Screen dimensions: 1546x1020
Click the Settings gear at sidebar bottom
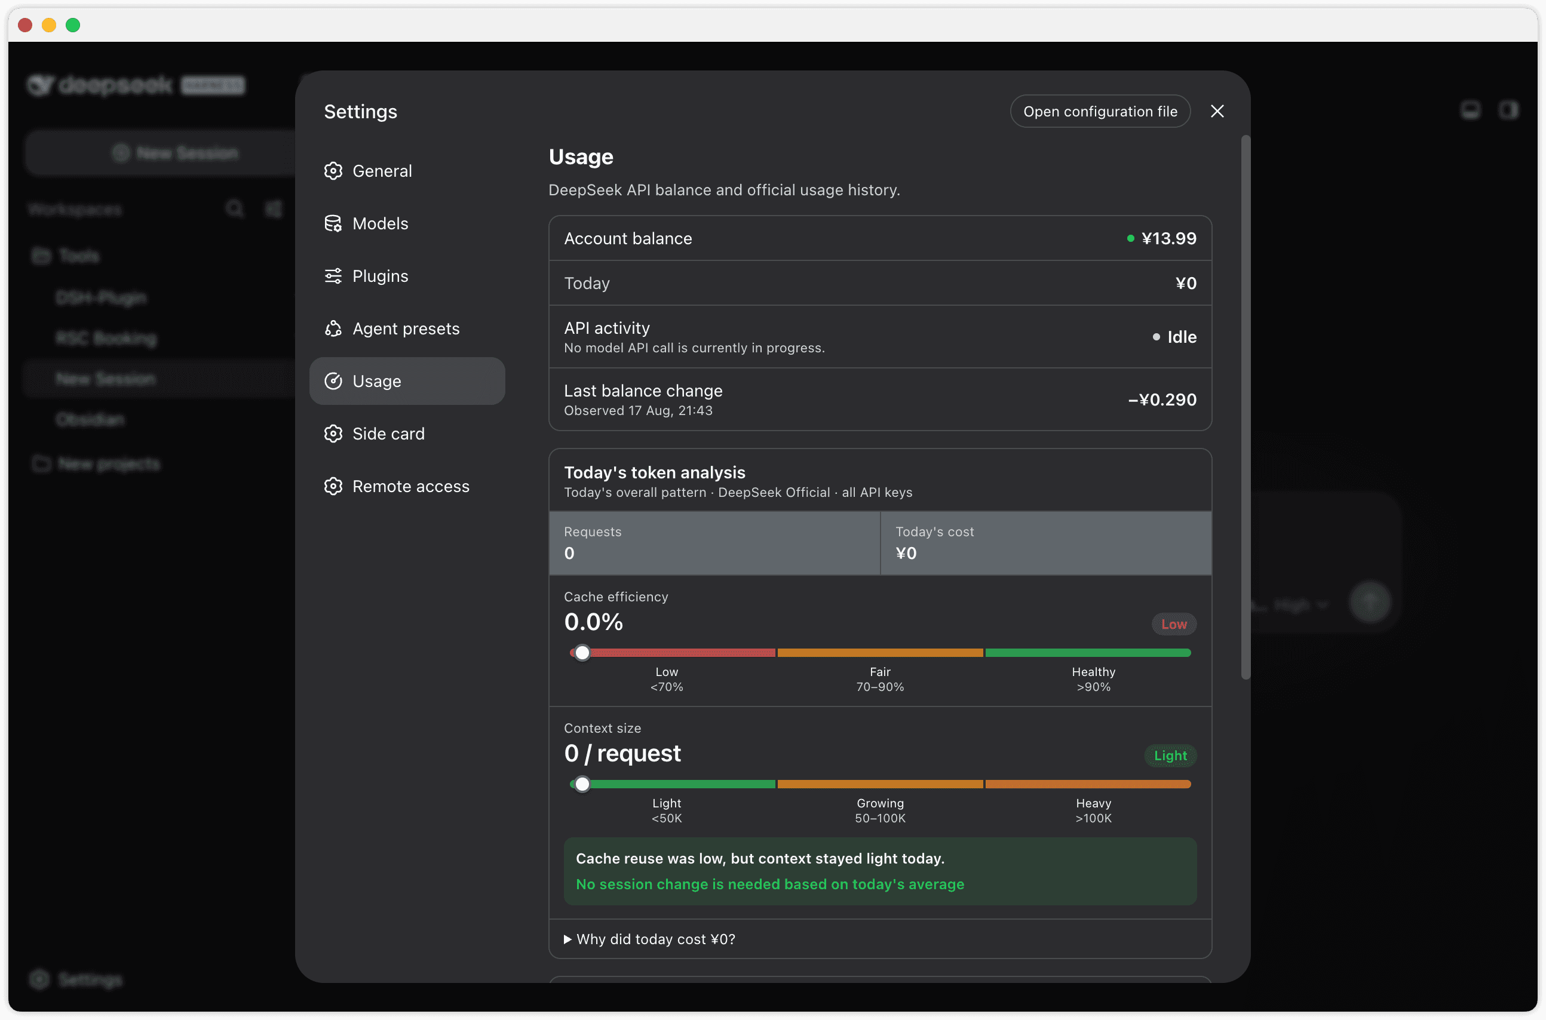click(x=39, y=979)
